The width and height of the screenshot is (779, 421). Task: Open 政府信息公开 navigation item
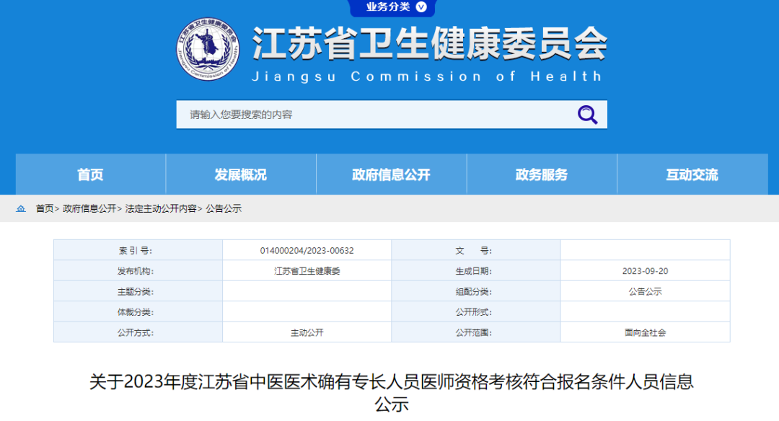[392, 174]
